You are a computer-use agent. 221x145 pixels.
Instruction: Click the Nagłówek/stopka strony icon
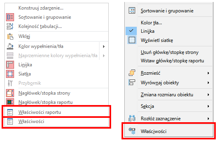click(x=10, y=93)
